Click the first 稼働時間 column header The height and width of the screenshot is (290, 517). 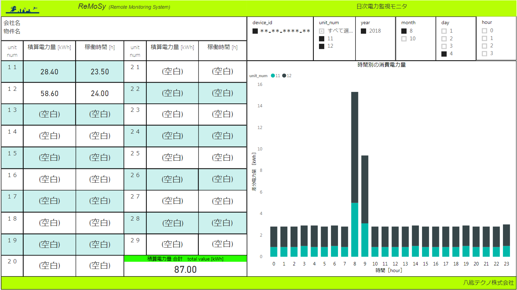(x=100, y=47)
